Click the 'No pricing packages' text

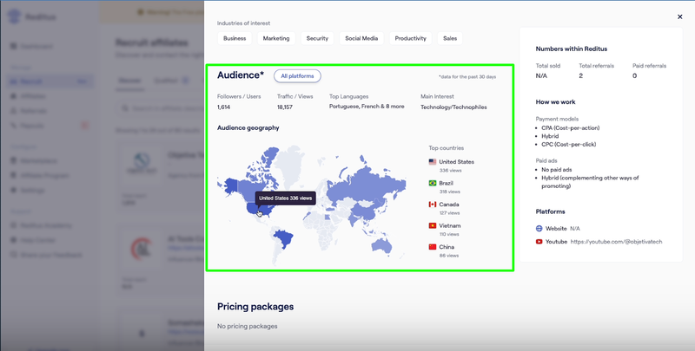click(247, 326)
